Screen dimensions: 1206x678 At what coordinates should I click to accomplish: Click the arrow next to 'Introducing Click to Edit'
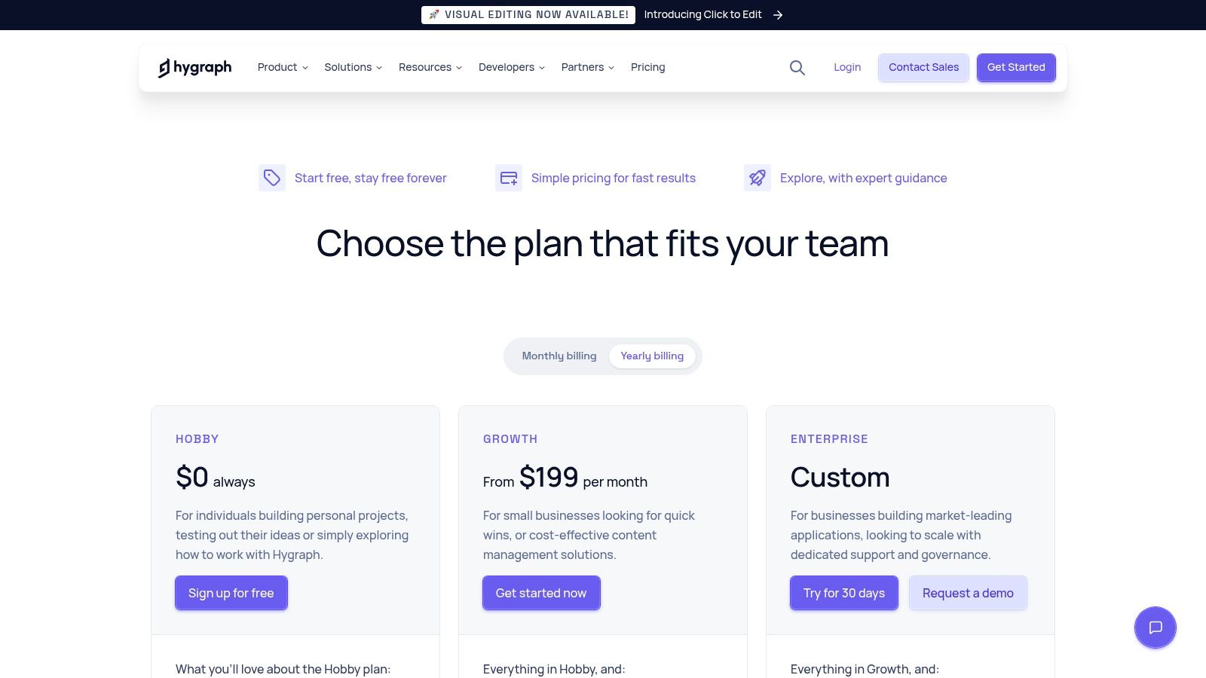click(779, 14)
